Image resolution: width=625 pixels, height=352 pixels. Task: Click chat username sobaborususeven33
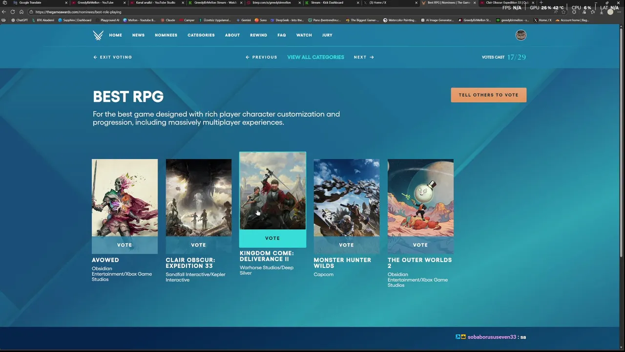tap(492, 337)
